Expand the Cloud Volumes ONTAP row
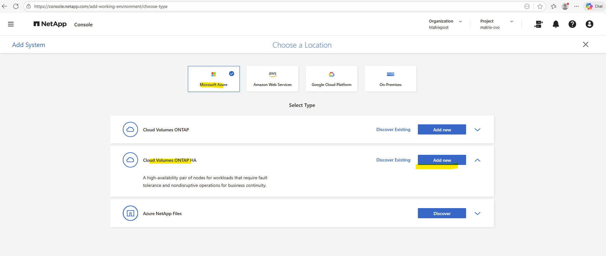606x256 pixels. (x=477, y=130)
